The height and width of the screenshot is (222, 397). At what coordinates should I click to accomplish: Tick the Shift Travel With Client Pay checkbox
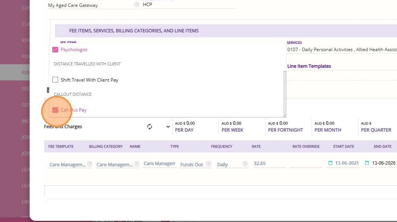click(55, 80)
